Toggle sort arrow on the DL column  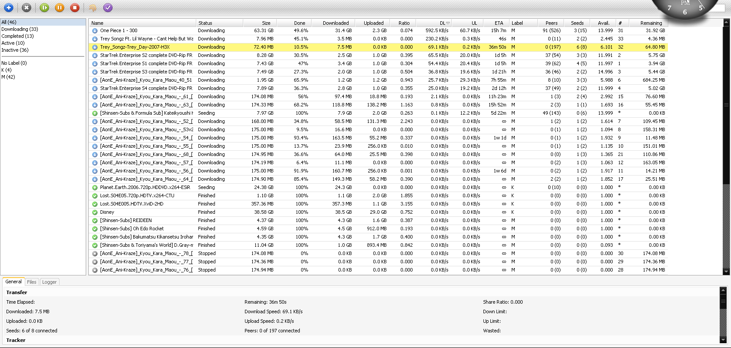(x=448, y=23)
